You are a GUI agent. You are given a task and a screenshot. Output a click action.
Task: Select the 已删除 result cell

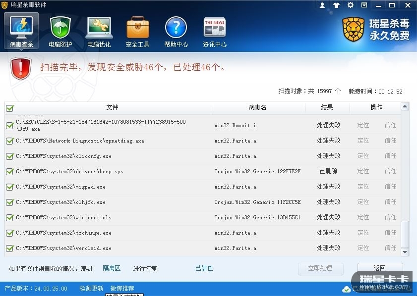click(x=328, y=171)
